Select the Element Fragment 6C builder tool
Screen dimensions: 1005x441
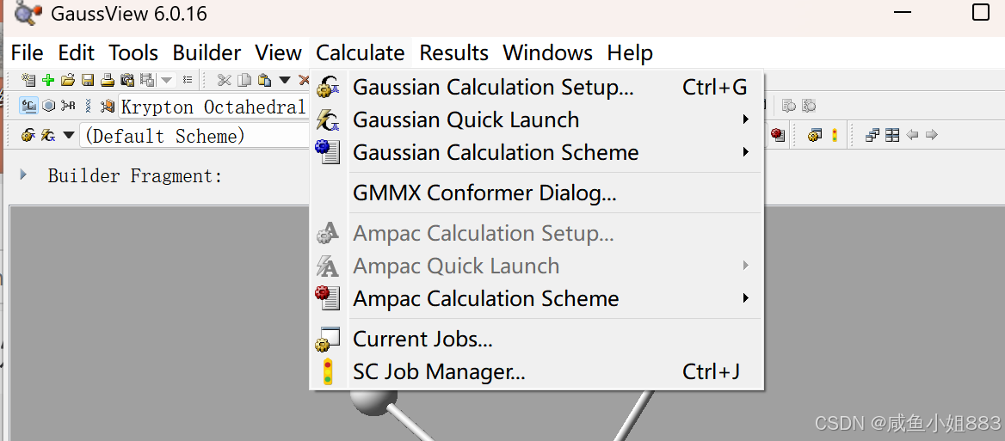pyautogui.click(x=28, y=106)
